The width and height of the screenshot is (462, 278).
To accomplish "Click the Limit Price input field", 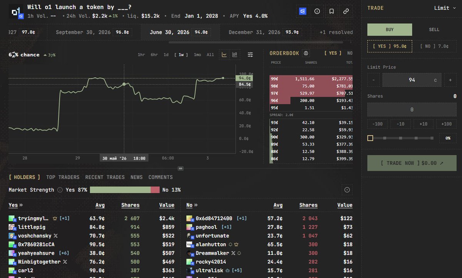I will pos(412,80).
